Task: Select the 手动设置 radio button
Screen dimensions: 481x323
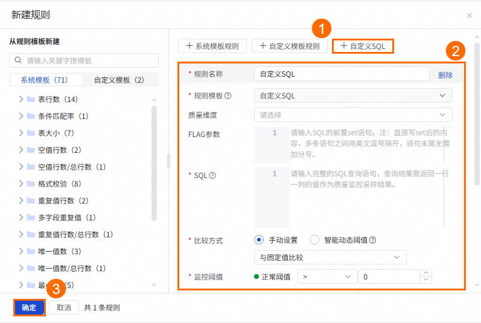Action: coord(259,240)
